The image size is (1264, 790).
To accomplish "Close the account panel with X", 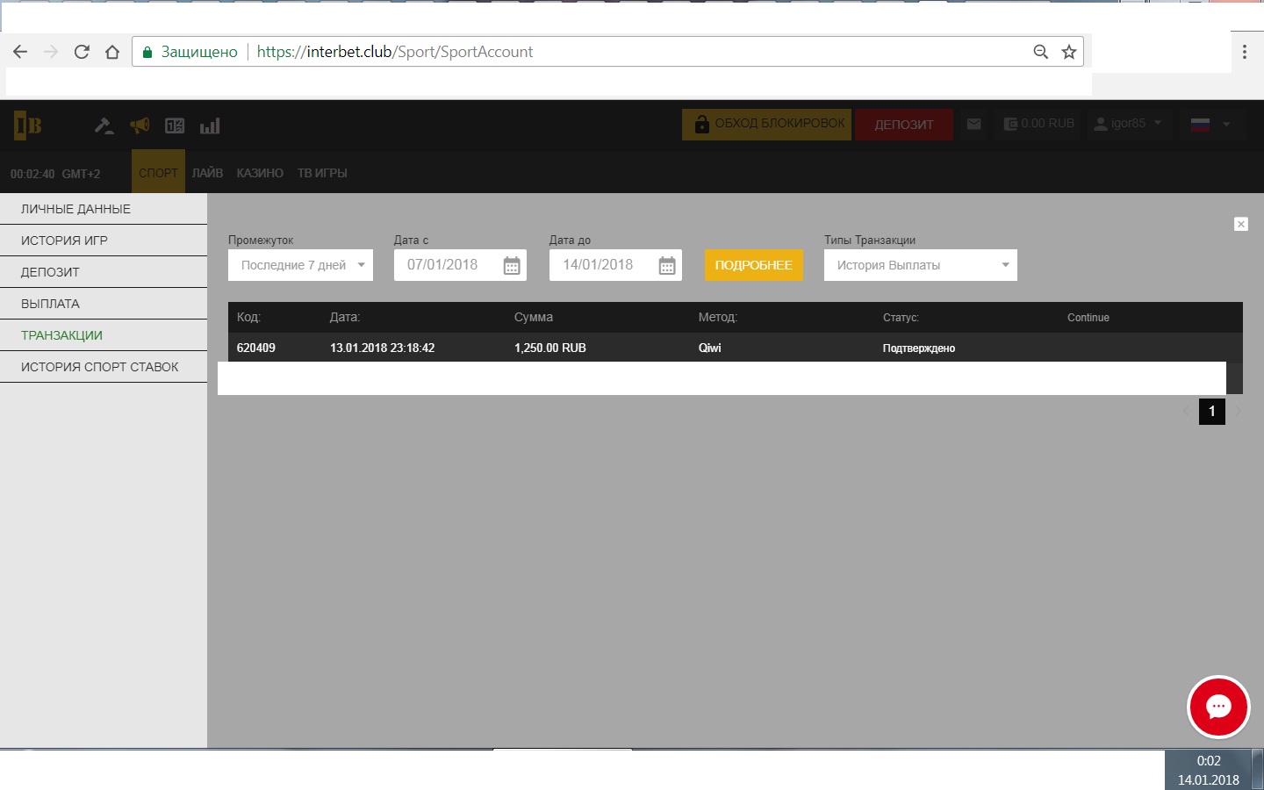I will [1240, 224].
